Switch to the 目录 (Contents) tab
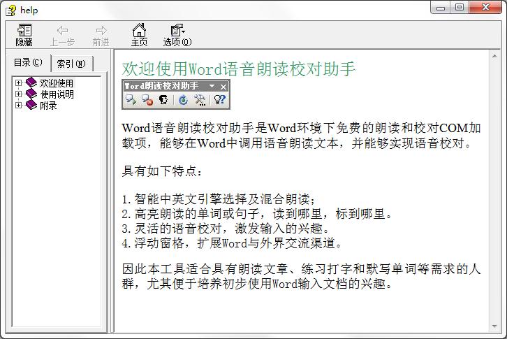507x339 pixels. [28, 62]
